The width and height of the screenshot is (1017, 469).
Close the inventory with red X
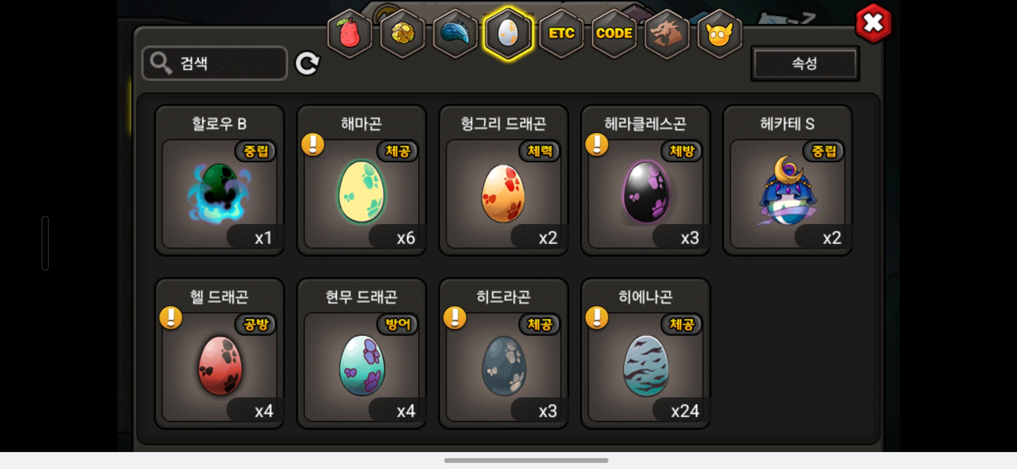pyautogui.click(x=873, y=23)
